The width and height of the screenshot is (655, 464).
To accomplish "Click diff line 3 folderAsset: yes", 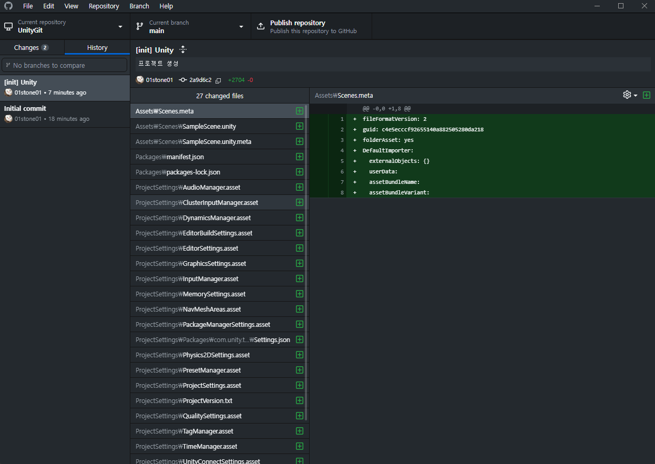I will pos(482,140).
